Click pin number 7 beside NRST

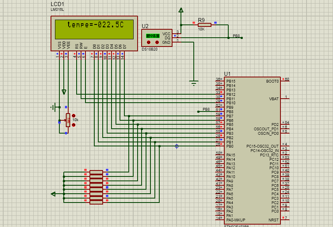[x=286, y=218]
